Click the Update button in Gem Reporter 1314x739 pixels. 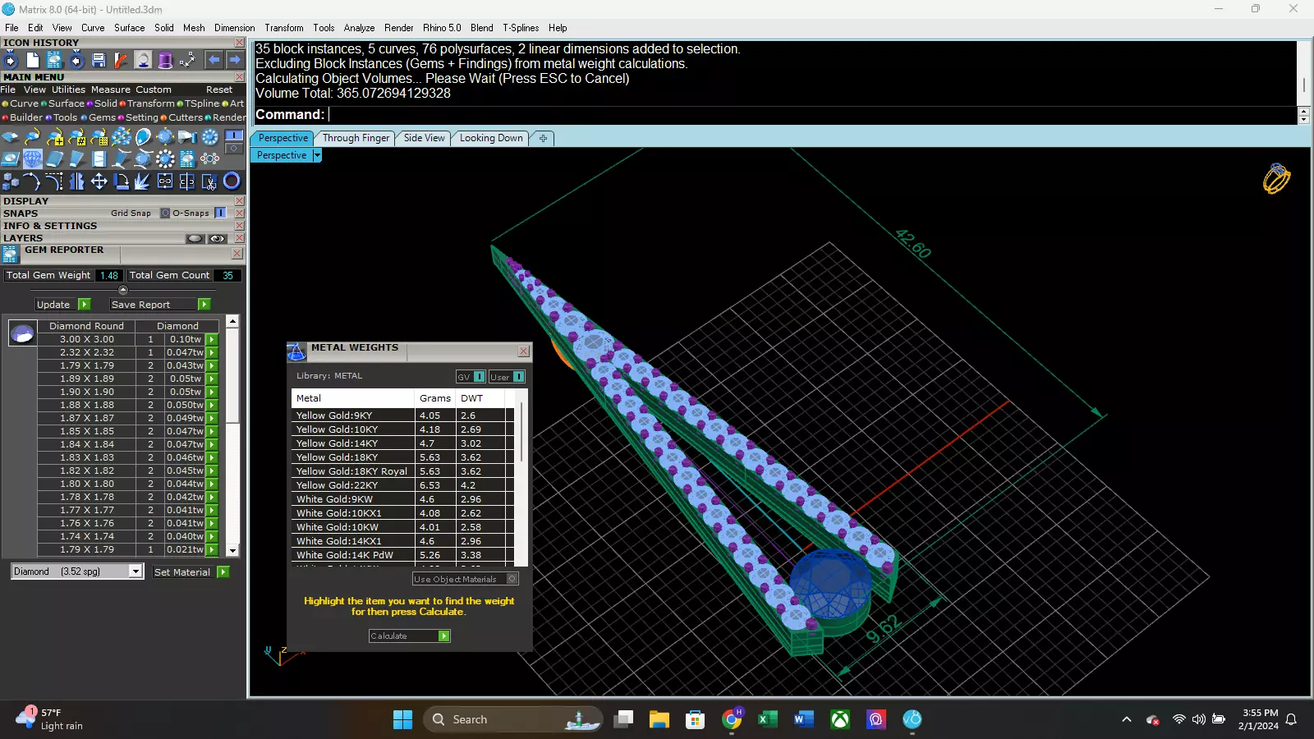[x=62, y=305]
